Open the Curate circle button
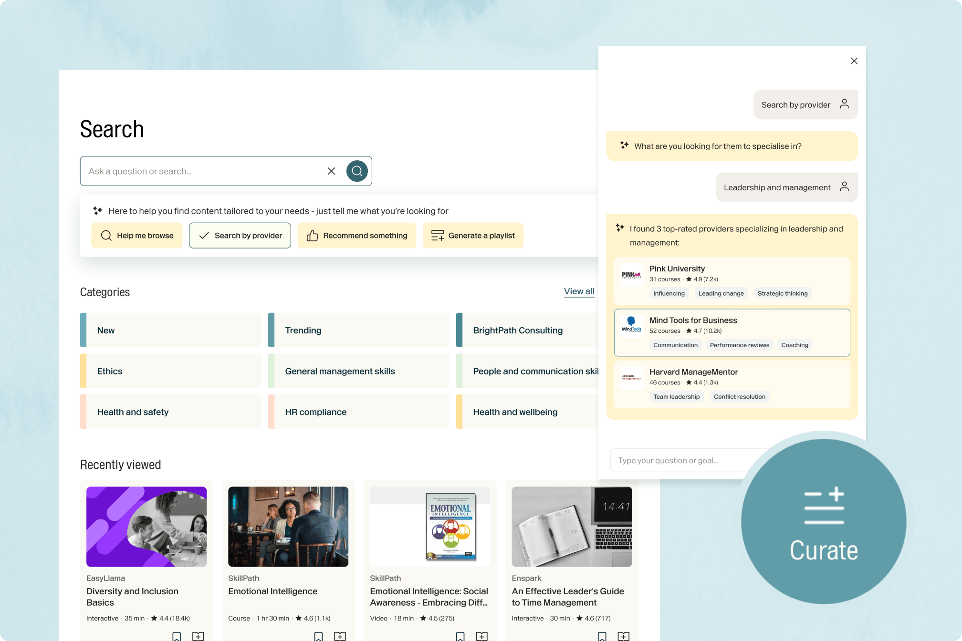The width and height of the screenshot is (962, 641). pos(824,522)
